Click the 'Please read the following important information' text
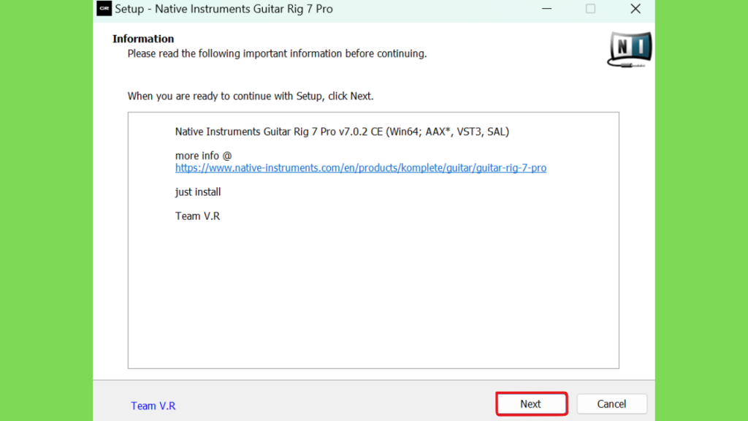The image size is (748, 421). 277,53
